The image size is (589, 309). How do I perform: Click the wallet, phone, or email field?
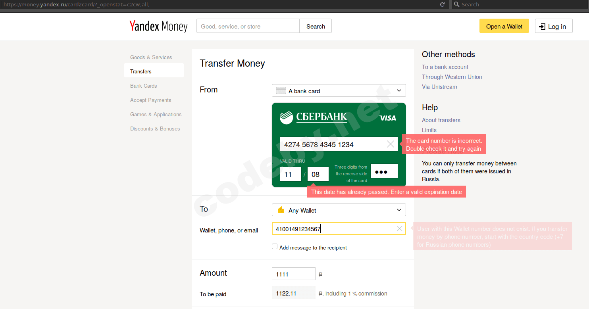pos(339,228)
